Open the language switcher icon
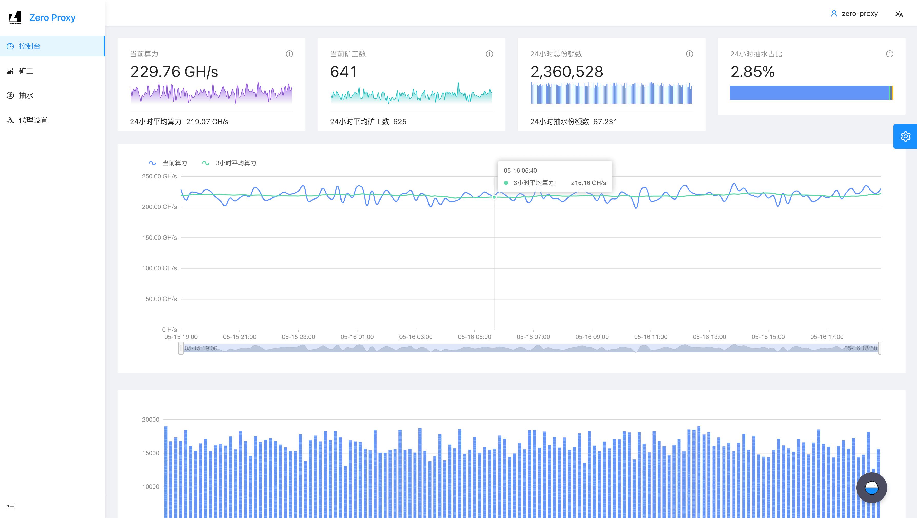This screenshot has height=518, width=917. point(899,14)
